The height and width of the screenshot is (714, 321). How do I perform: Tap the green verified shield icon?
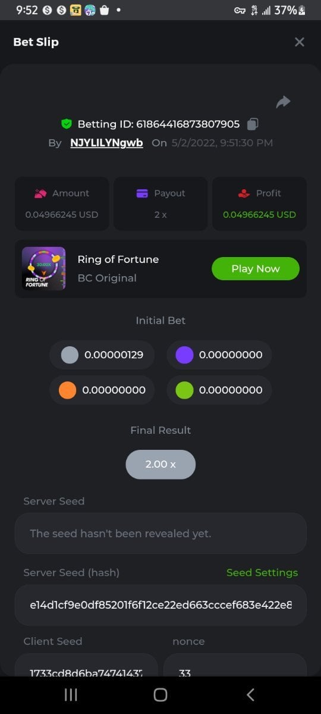click(67, 124)
